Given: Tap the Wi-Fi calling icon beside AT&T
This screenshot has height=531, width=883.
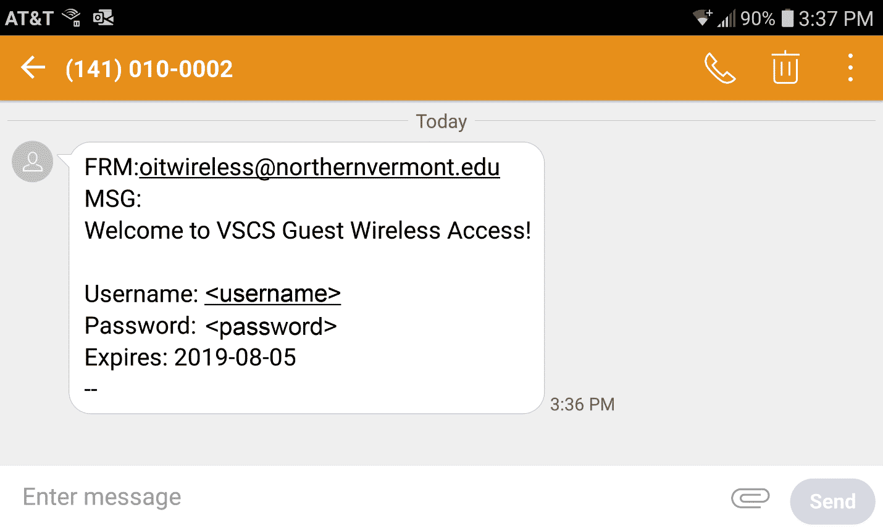Looking at the screenshot, I should click(72, 18).
